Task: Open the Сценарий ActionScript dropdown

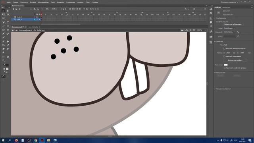Action: (x=229, y=32)
